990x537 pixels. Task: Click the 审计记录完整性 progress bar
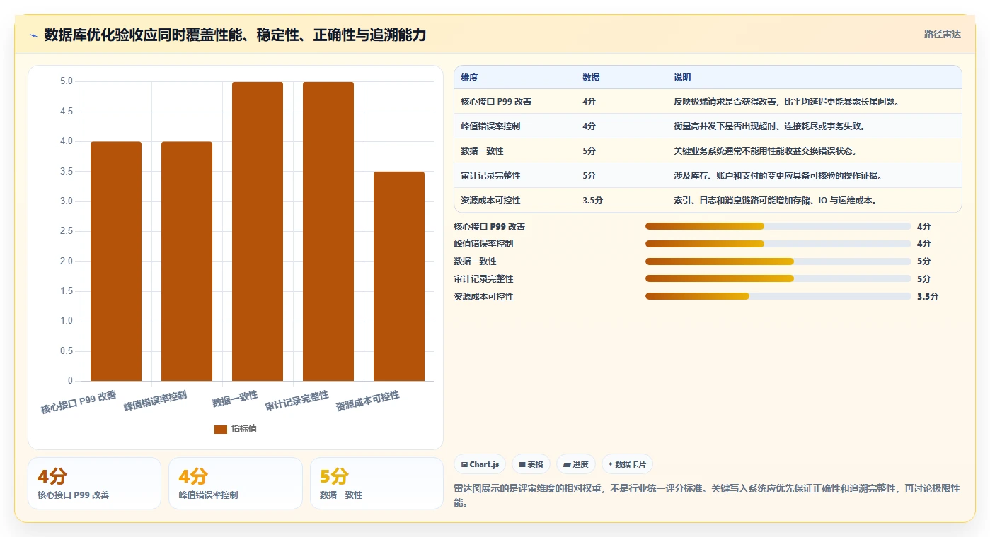point(778,278)
